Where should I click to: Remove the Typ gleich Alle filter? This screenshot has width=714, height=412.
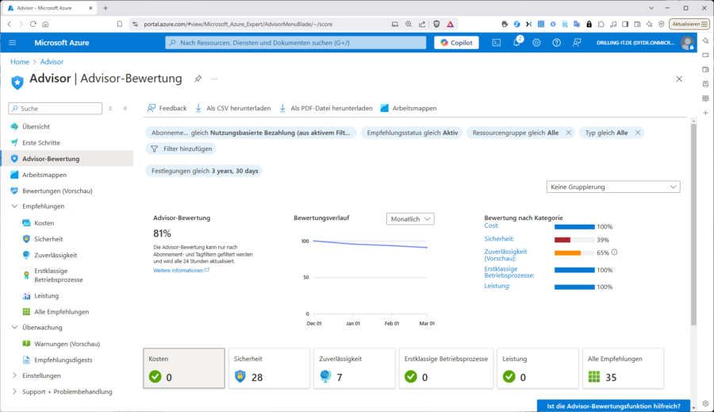[x=638, y=133]
